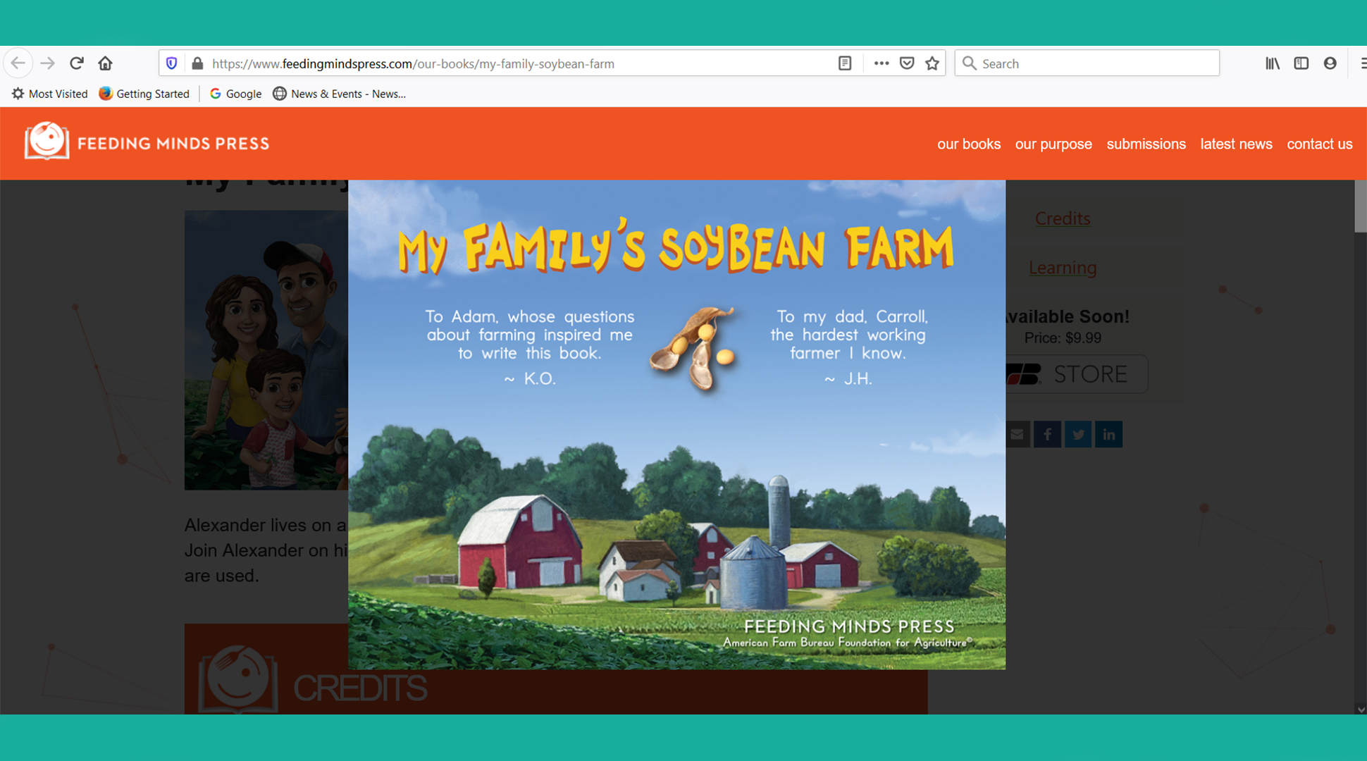
Task: Share on Facebook icon
Action: [x=1047, y=434]
